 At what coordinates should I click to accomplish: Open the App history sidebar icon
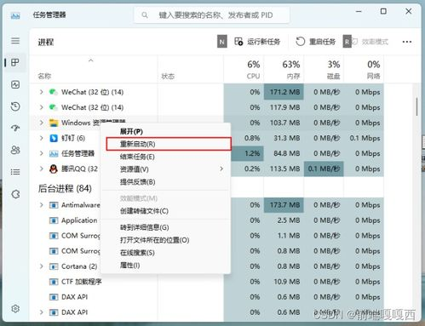coord(15,106)
